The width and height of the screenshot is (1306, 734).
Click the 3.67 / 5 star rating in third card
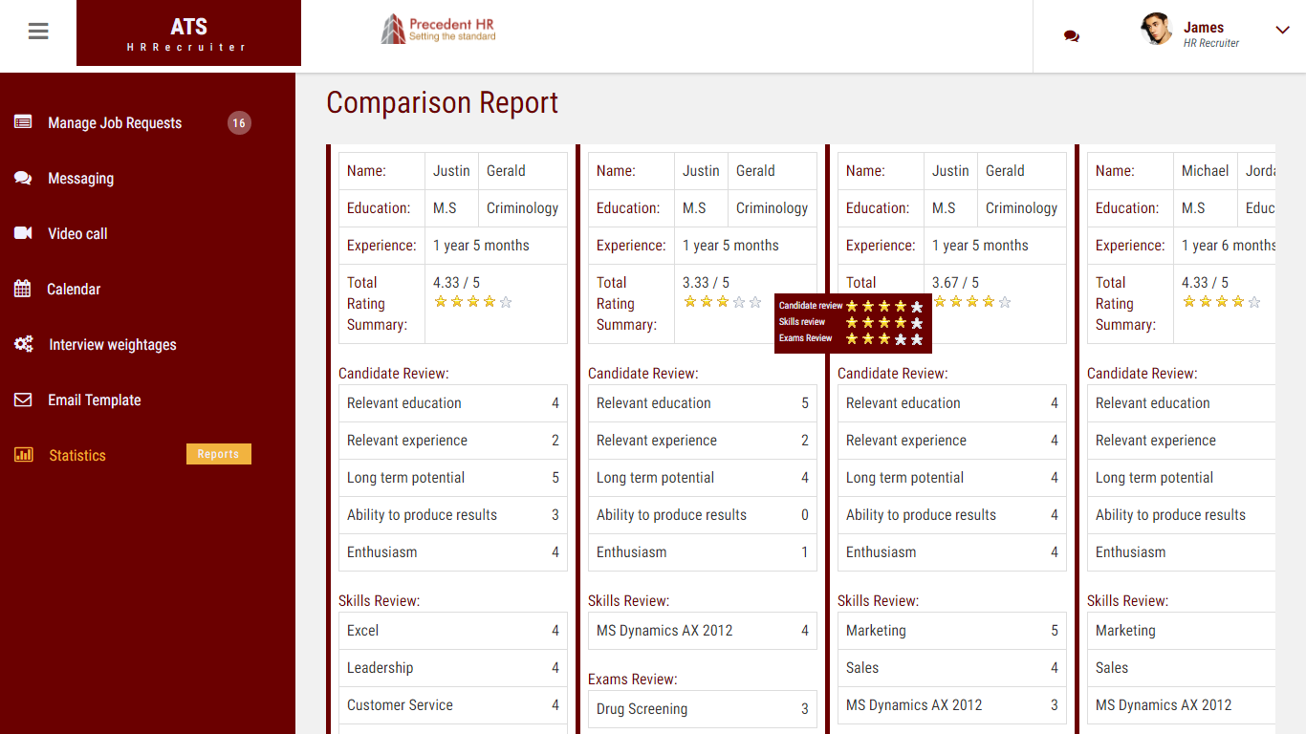[x=972, y=302]
